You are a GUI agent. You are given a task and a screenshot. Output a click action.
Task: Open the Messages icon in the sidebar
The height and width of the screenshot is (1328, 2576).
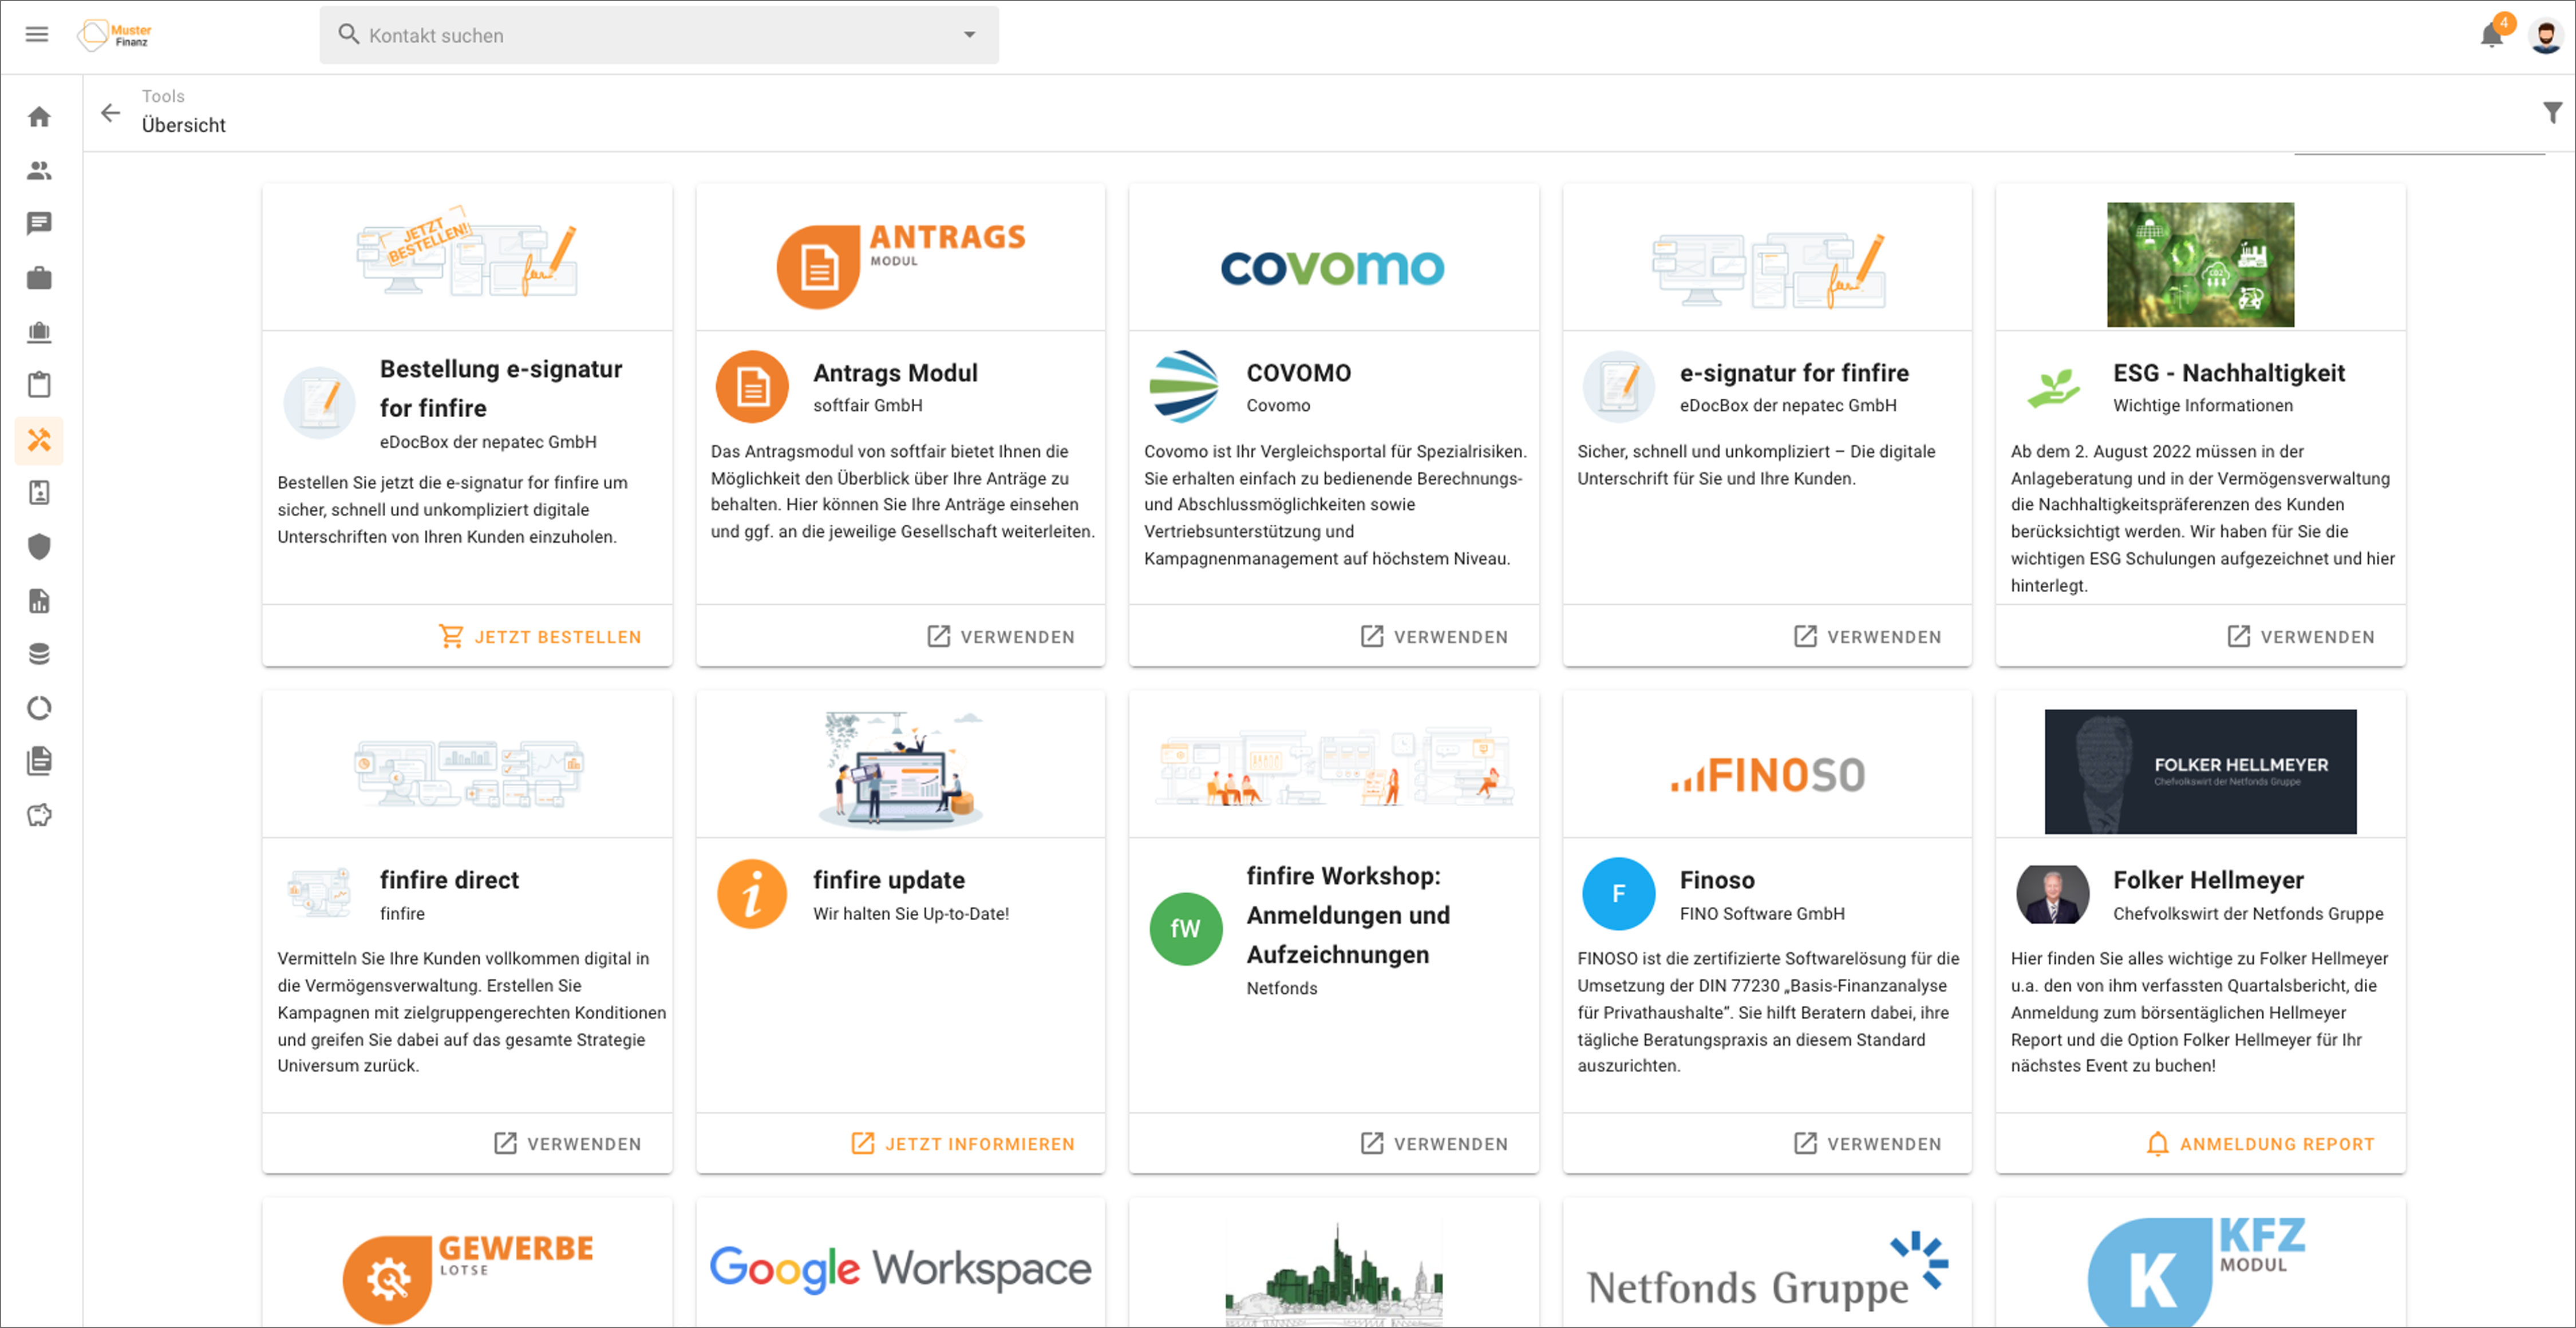(39, 222)
